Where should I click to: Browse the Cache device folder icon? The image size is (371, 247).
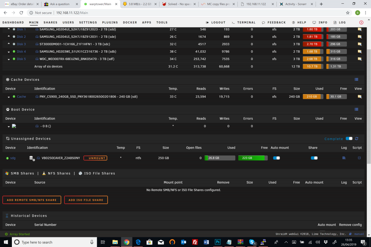tap(359, 97)
